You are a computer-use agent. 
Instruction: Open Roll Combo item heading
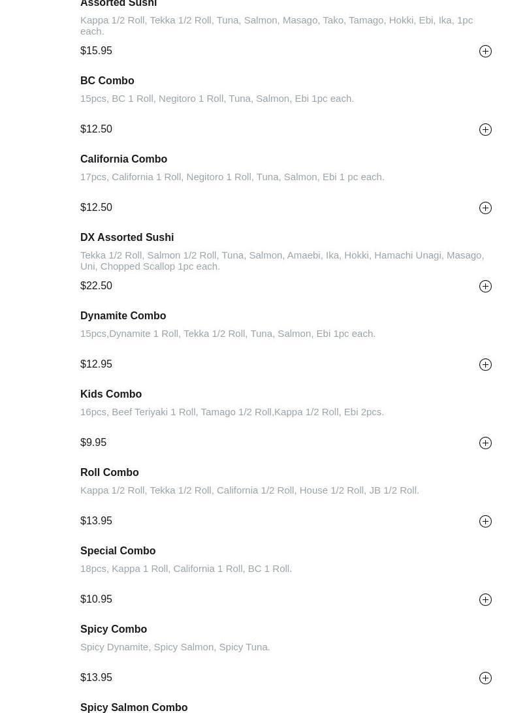(109, 472)
